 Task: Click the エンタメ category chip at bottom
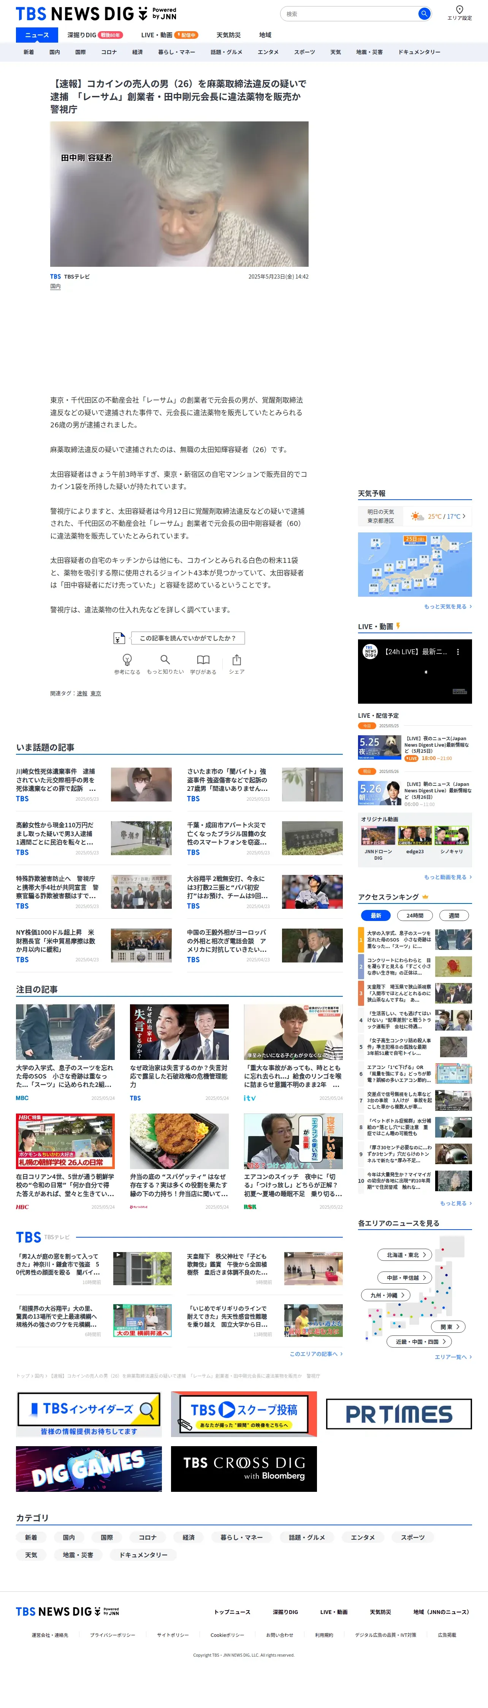pyautogui.click(x=363, y=1537)
